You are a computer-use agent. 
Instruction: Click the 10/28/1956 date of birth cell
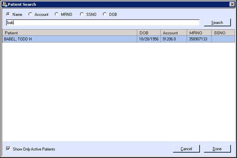(149, 39)
